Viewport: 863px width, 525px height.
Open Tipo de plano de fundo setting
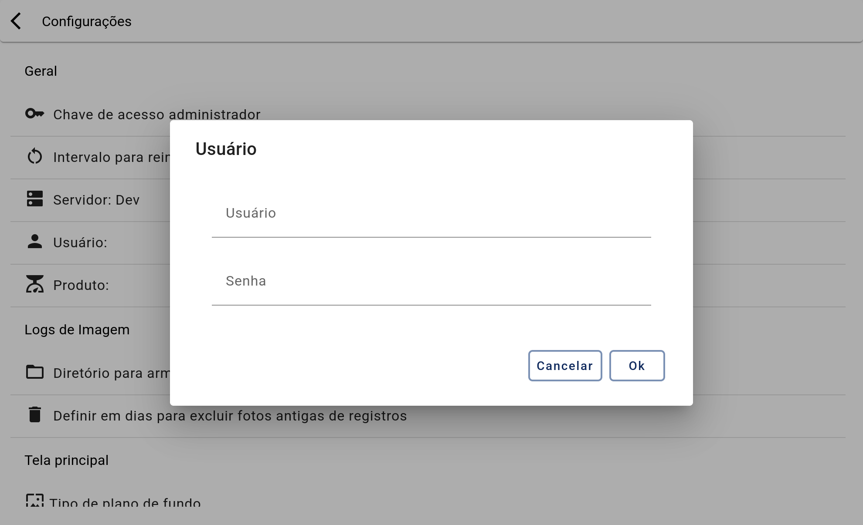coord(125,503)
